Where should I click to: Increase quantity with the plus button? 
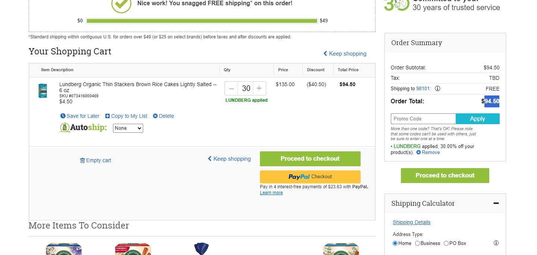259,88
